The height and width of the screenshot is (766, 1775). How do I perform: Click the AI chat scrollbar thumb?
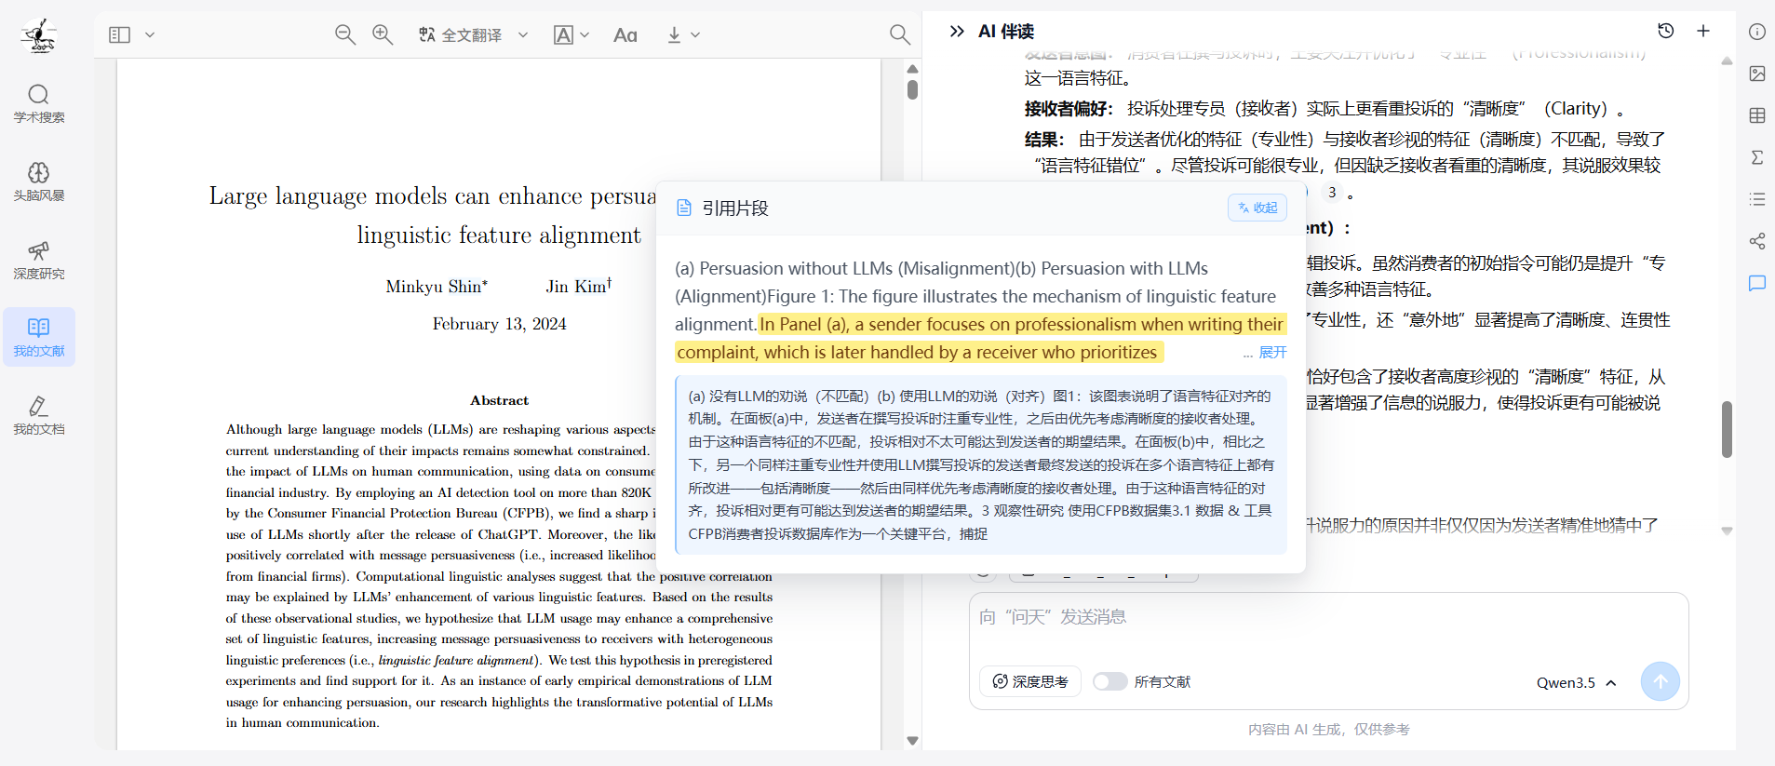1727,429
